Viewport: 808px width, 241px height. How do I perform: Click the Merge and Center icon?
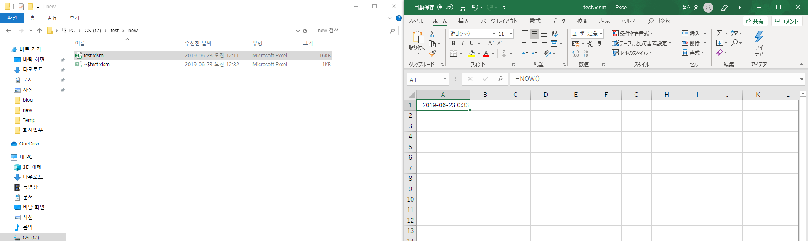tap(554, 44)
